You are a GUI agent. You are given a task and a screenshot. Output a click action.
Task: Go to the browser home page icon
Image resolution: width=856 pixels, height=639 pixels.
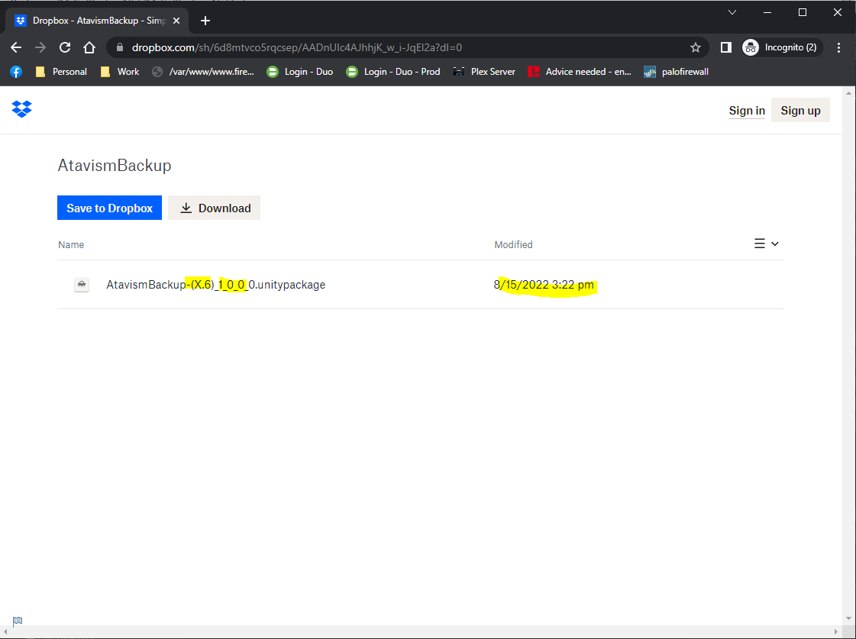tap(89, 47)
